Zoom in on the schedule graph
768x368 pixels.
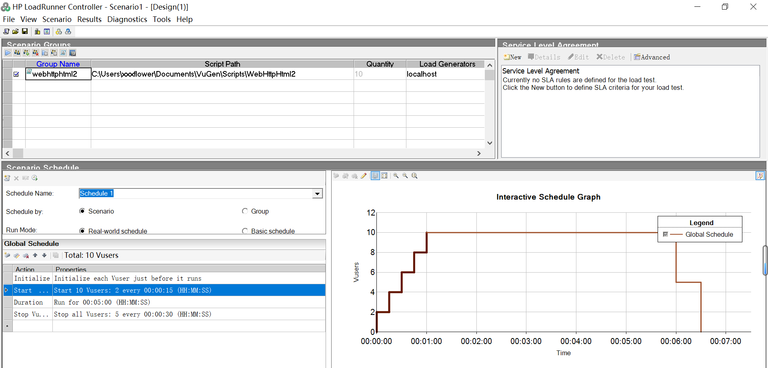[396, 176]
